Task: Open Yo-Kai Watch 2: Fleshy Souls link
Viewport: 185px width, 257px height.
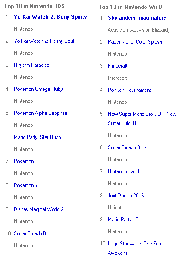Action: click(x=45, y=41)
